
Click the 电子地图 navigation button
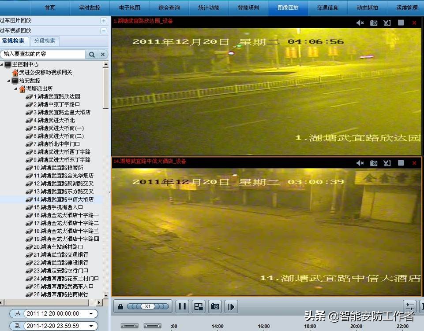pyautogui.click(x=129, y=7)
